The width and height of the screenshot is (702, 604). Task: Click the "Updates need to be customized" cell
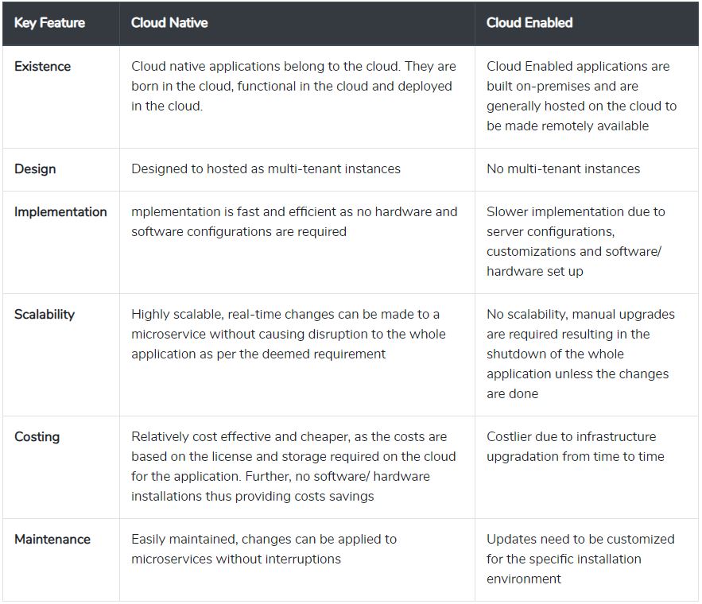(580, 559)
